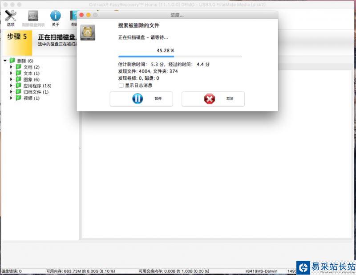Click the 估计剩余时间 text line
The image size is (356, 275).
point(164,64)
